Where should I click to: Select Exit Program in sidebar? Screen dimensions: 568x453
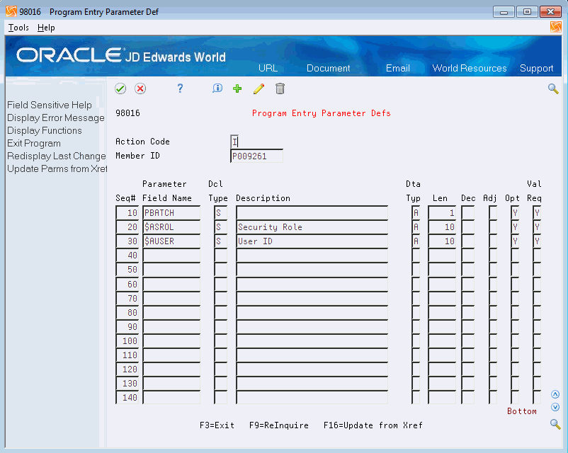(x=34, y=144)
